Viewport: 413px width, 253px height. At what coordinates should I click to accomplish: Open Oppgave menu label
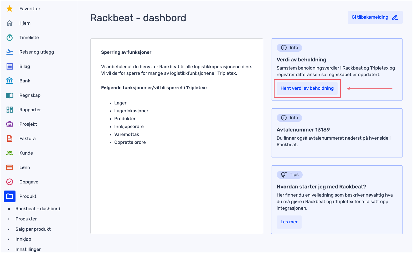click(x=29, y=182)
